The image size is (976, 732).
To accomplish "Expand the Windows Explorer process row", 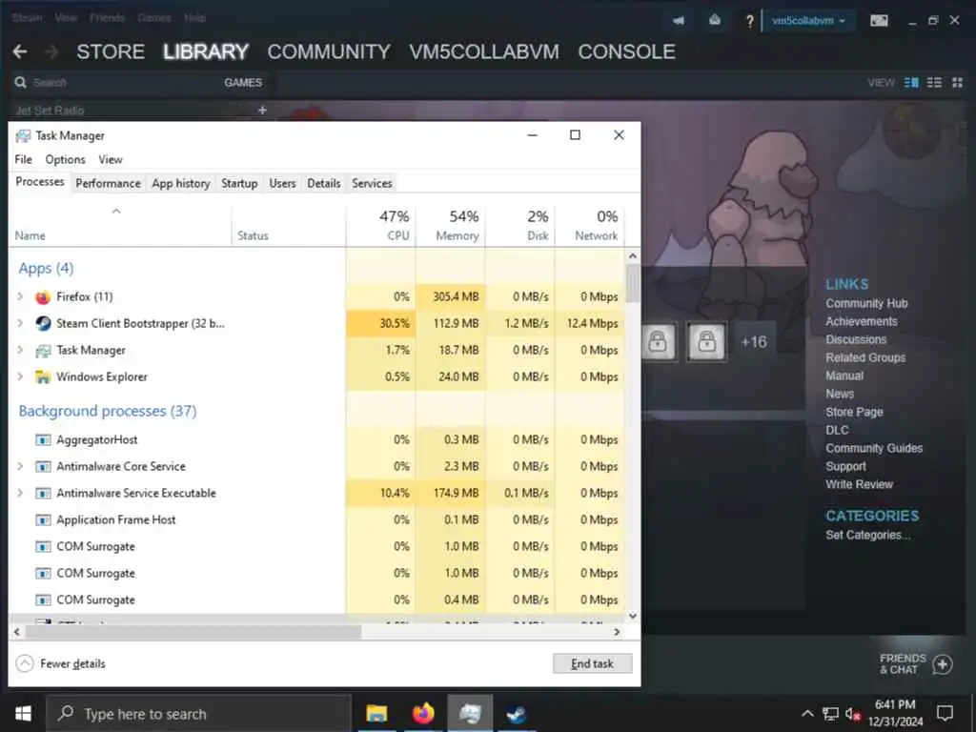I will coord(20,377).
